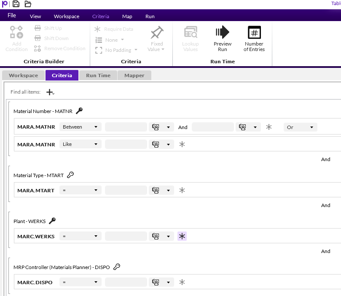Click the MARC.DISPO value field
The width and height of the screenshot is (341, 296).
pos(126,282)
